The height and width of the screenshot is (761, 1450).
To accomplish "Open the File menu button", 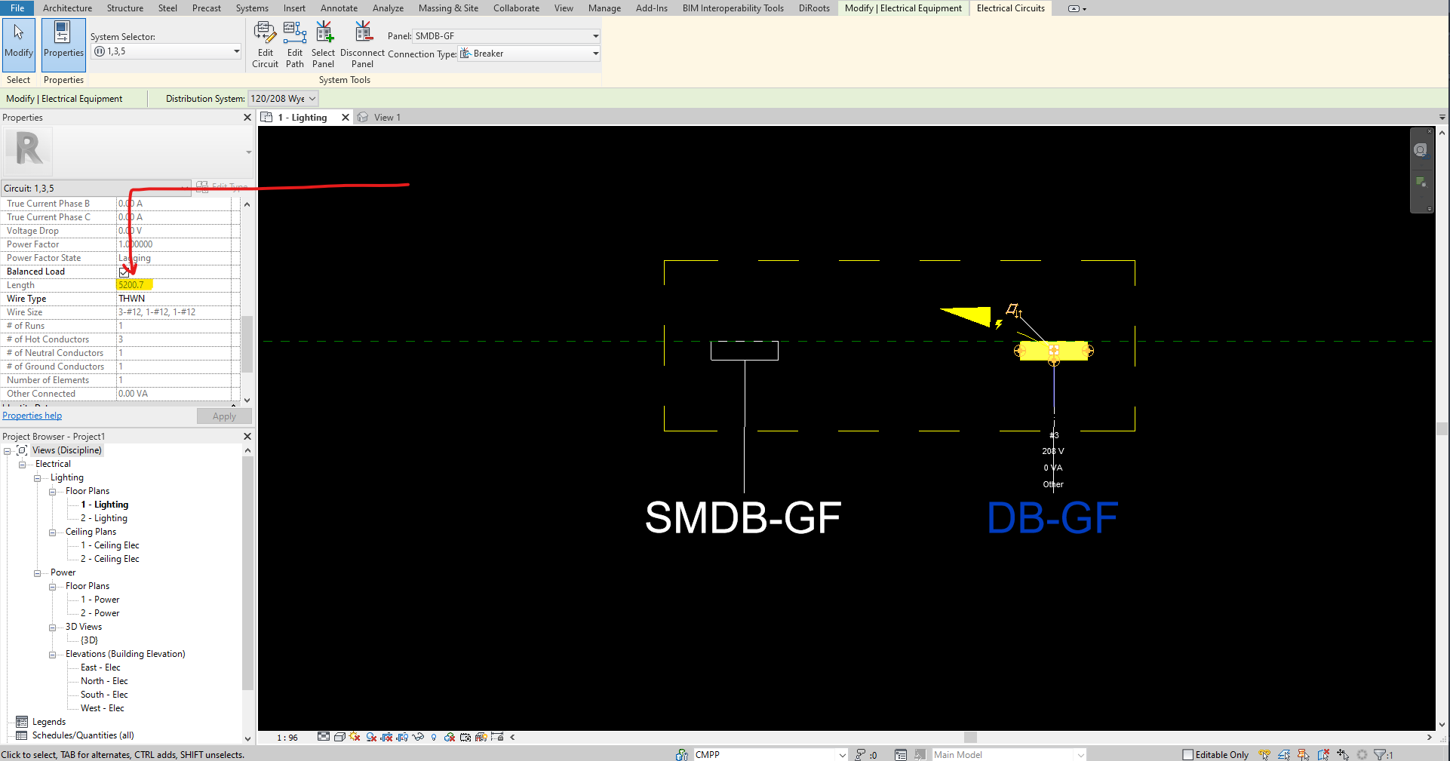I will [x=17, y=8].
